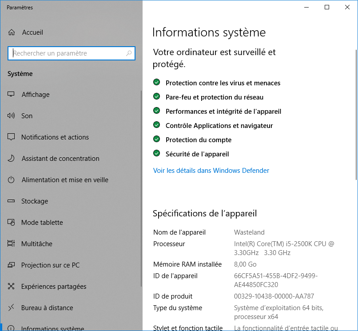Click the Système d'exploitation 64 bits value

(278, 312)
